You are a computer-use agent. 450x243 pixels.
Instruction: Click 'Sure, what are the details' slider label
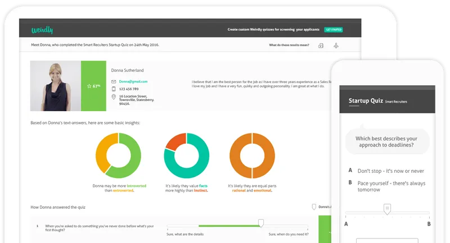click(185, 235)
